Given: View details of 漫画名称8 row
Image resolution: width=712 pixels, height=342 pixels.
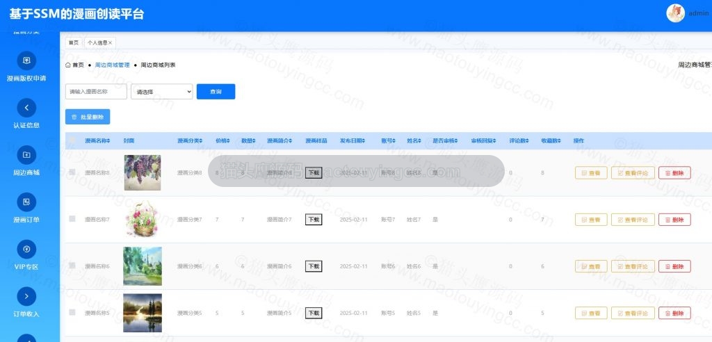Looking at the screenshot, I should pos(591,172).
